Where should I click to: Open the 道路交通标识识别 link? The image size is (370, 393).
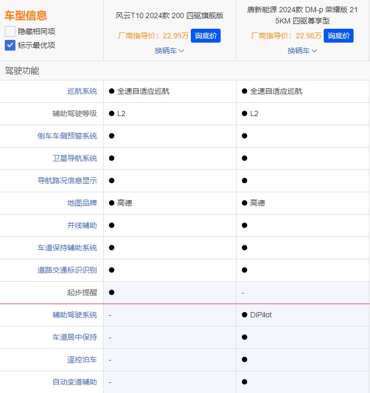coord(68,270)
